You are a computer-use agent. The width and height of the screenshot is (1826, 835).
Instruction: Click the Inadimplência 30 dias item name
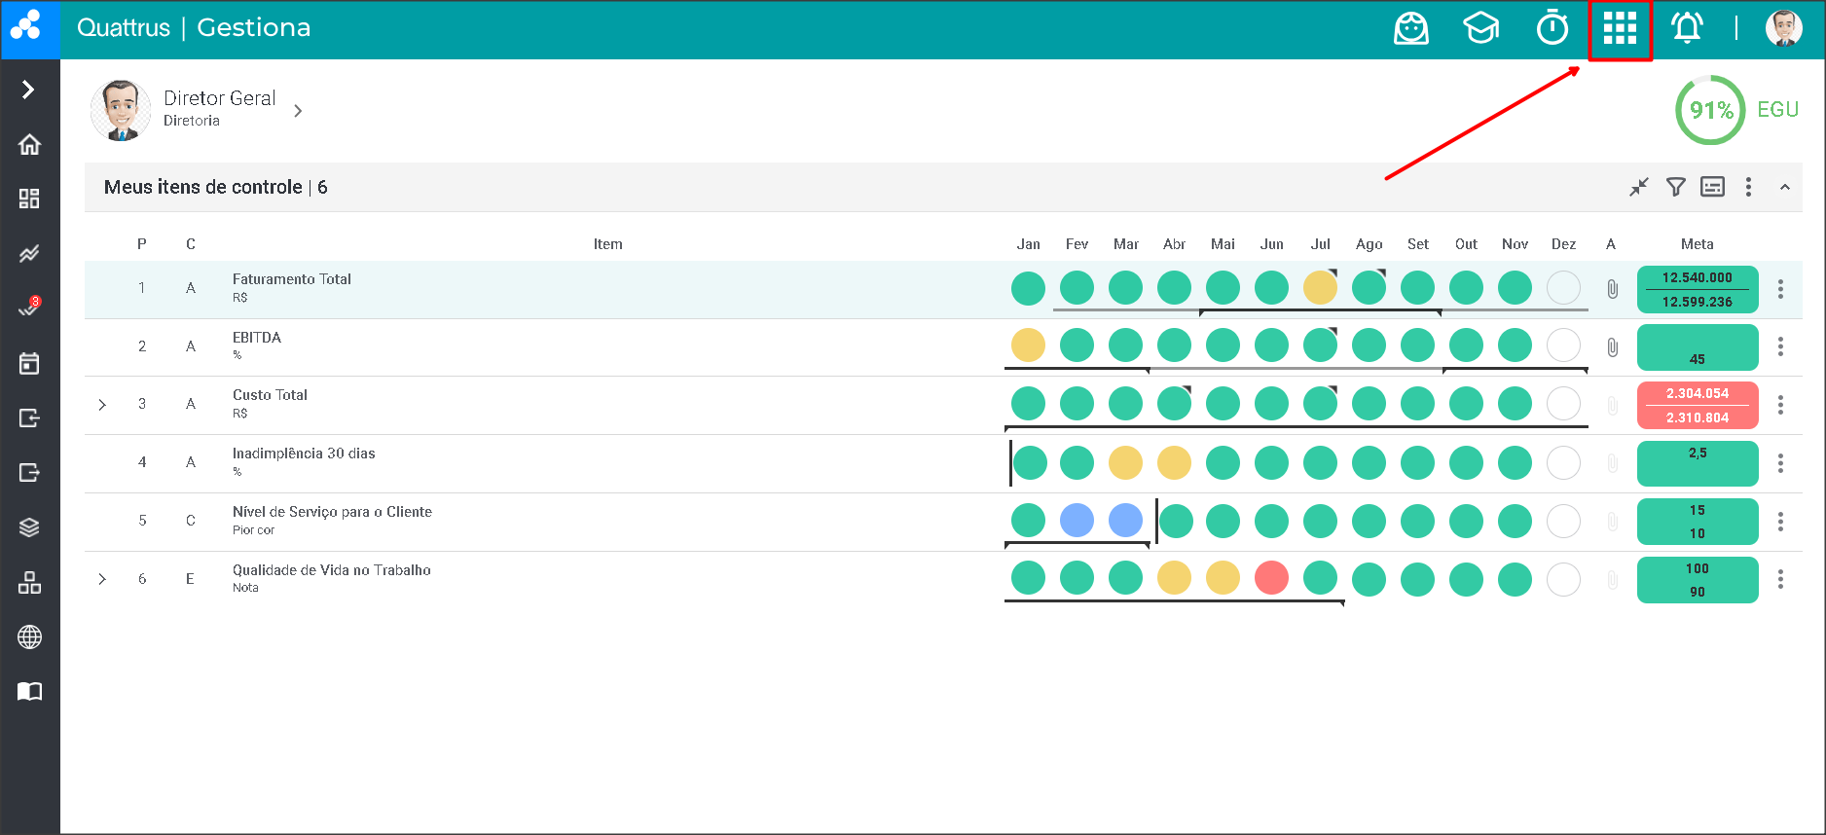(304, 454)
